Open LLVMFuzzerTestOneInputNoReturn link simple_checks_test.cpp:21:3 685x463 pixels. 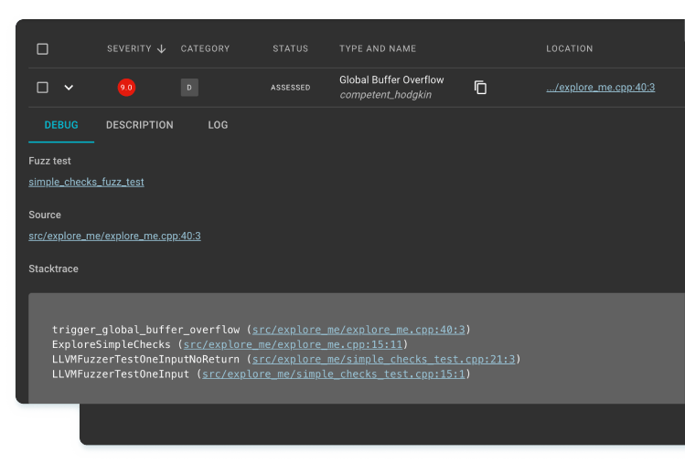tap(383, 359)
